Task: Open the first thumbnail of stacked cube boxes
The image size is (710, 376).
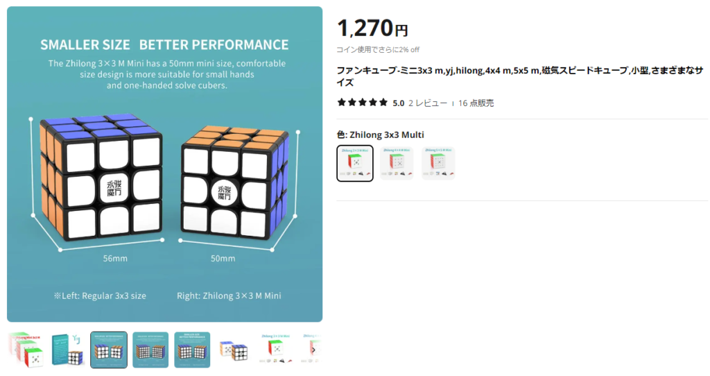Action: pos(26,350)
